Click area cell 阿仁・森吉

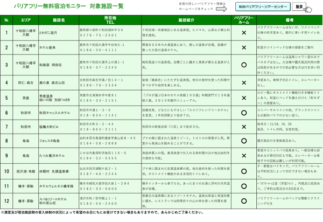(25, 82)
